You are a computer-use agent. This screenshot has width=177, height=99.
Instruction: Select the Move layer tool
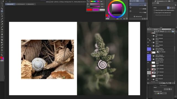tap(2, 11)
